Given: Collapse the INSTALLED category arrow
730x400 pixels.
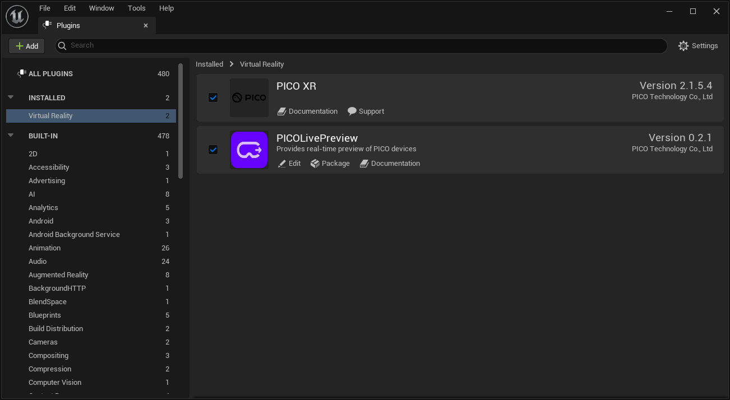Looking at the screenshot, I should 11,97.
